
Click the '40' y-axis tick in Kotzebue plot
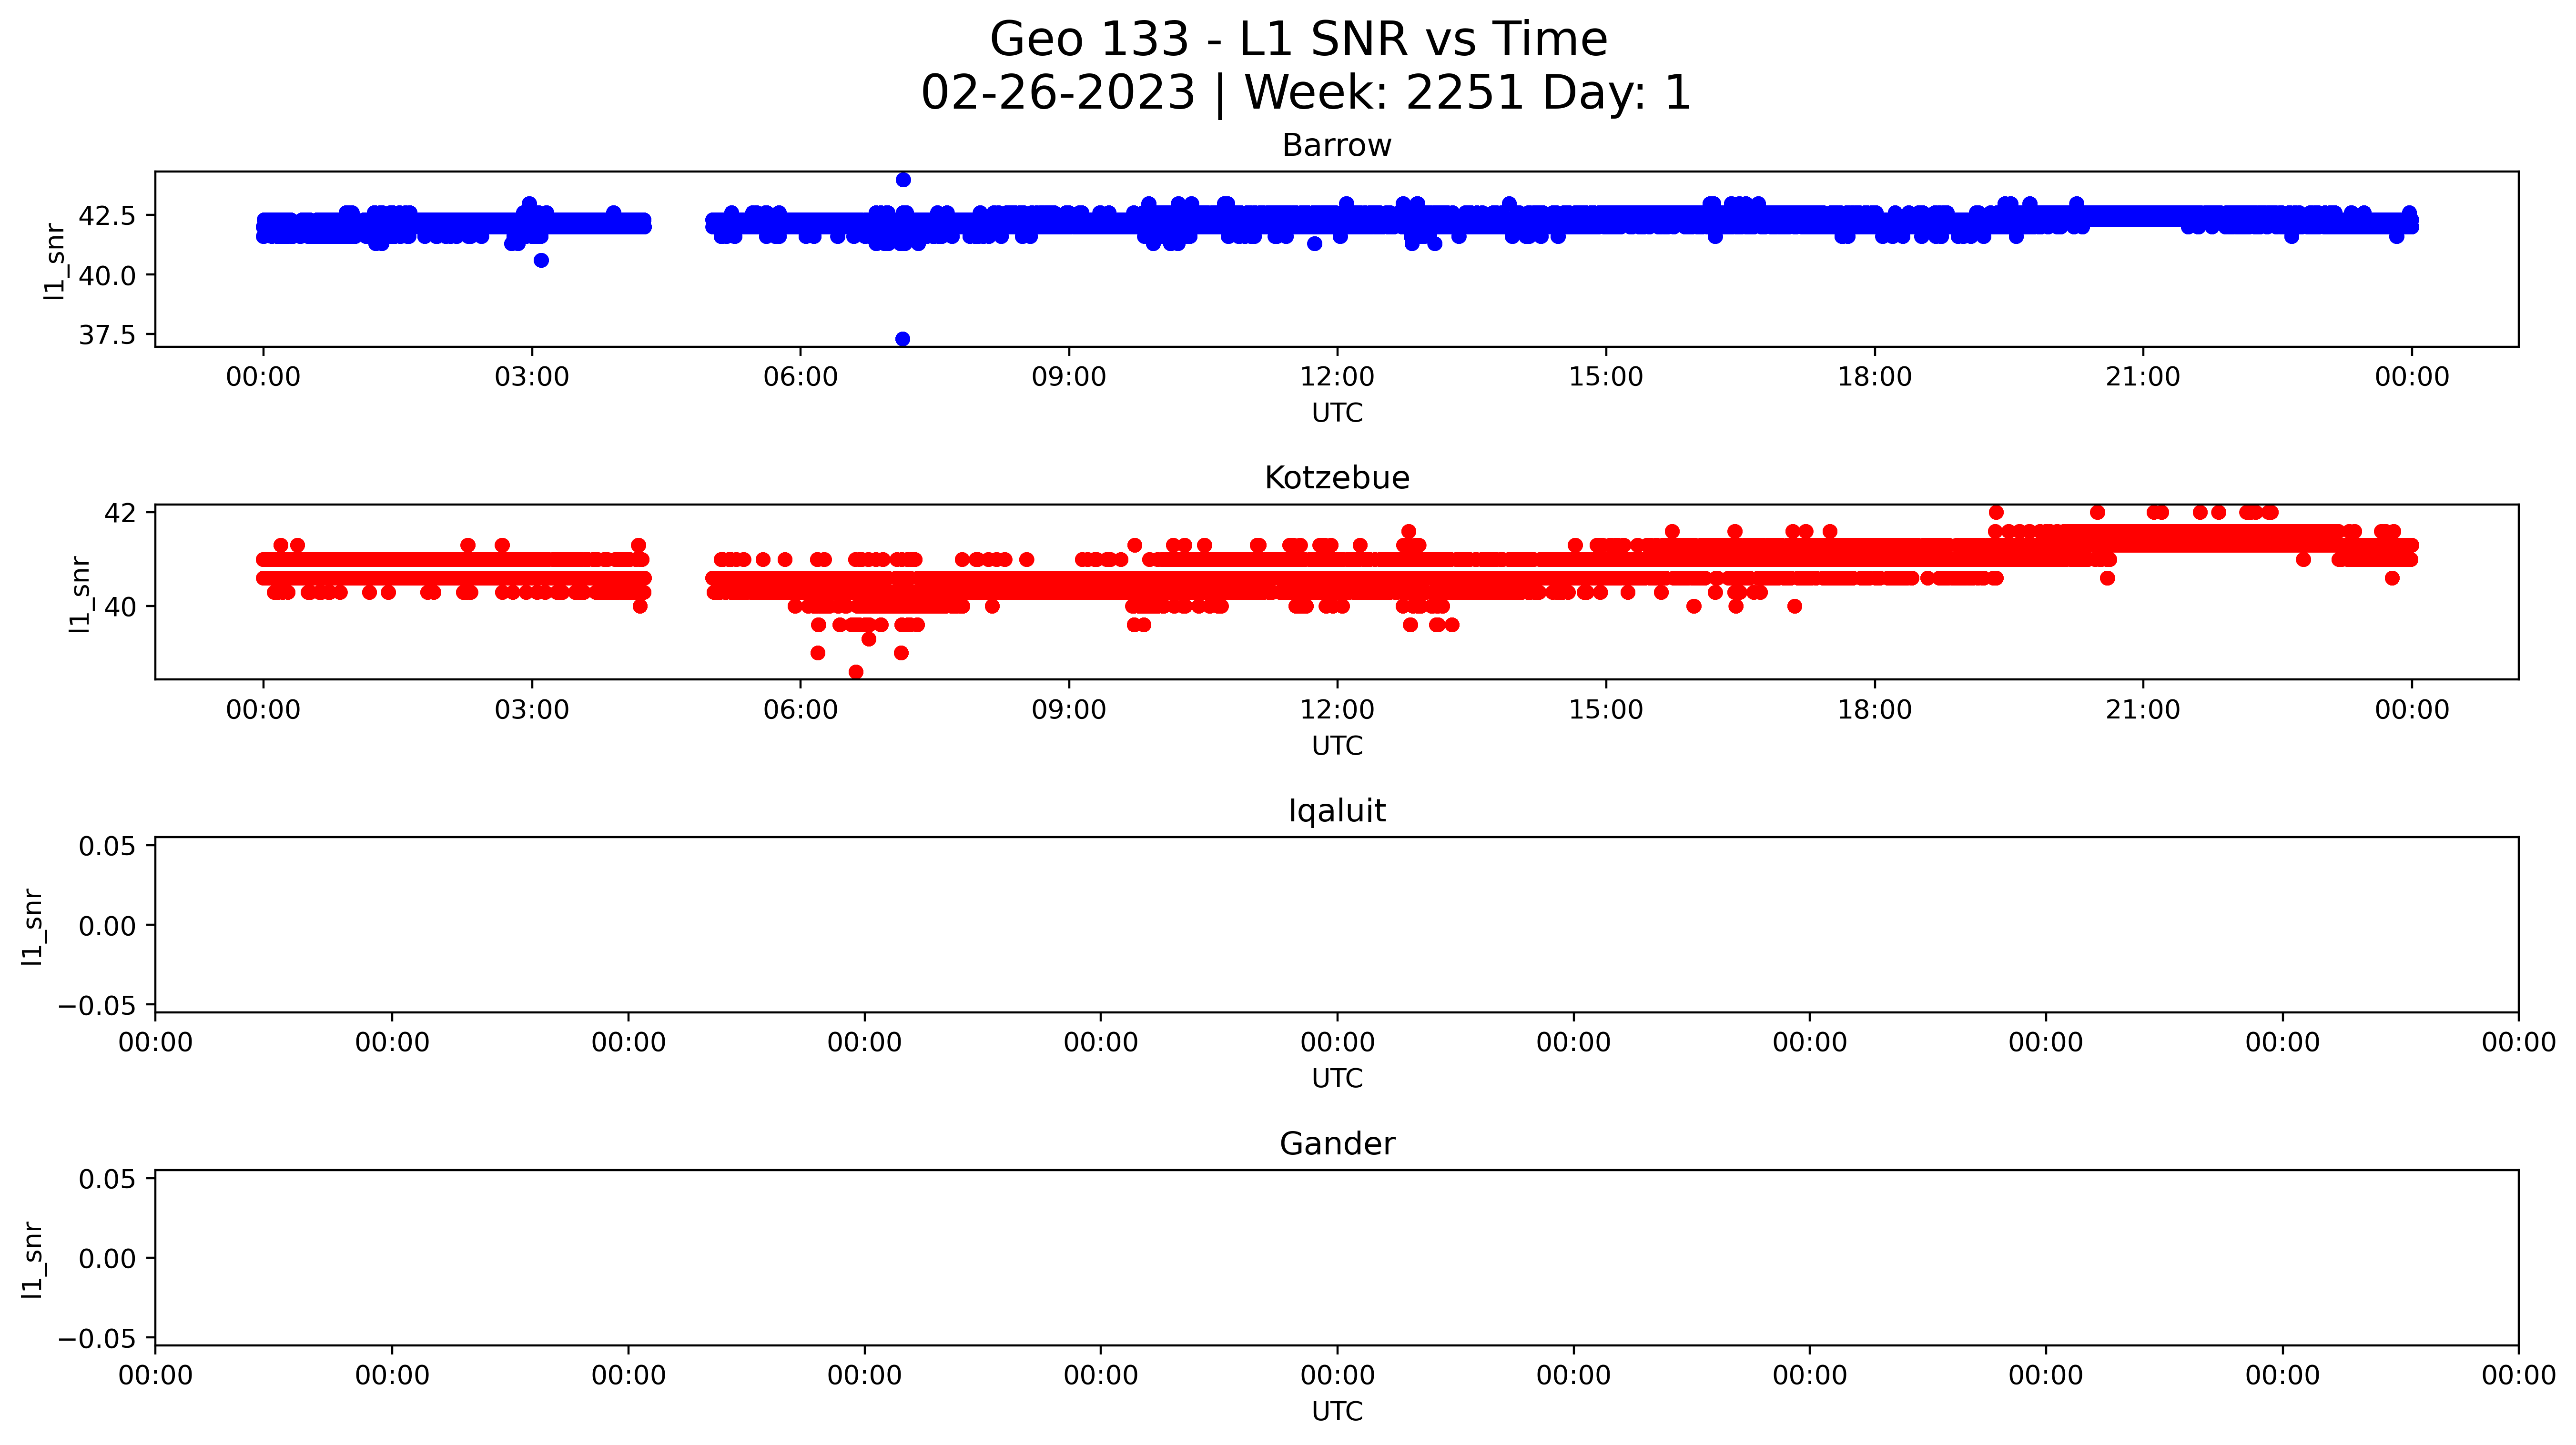[x=121, y=606]
